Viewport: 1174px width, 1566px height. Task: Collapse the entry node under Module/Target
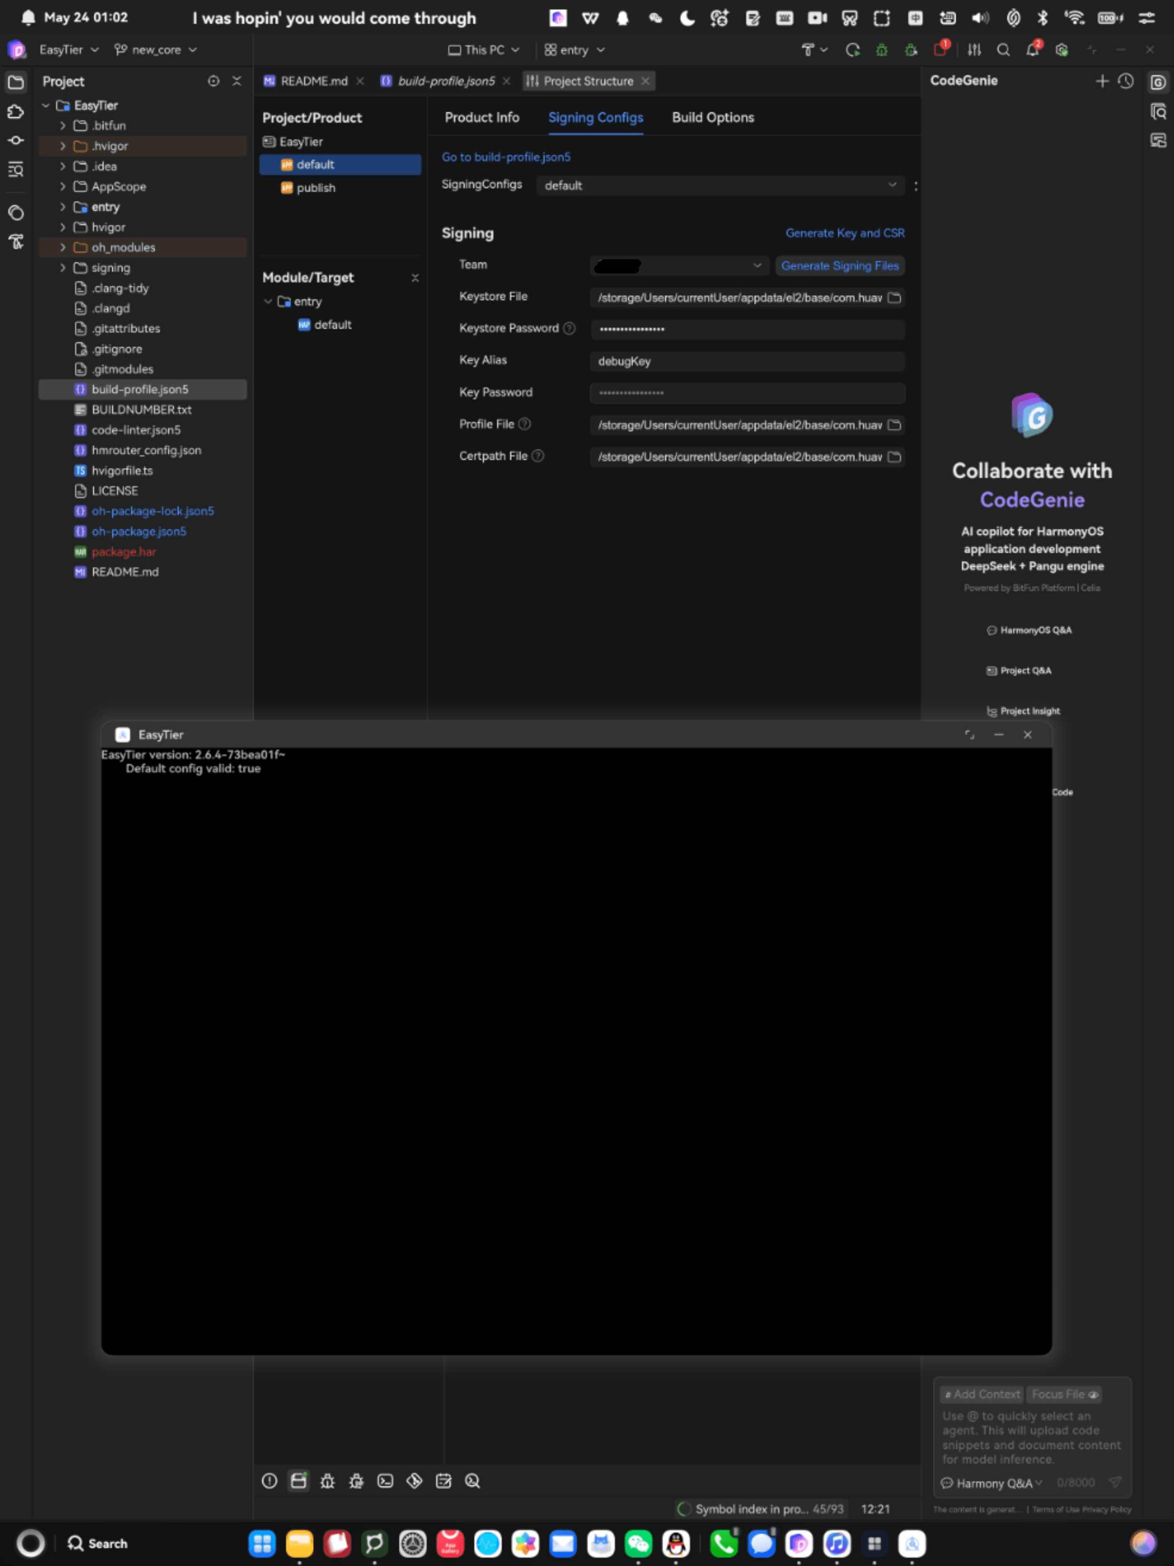(x=268, y=301)
